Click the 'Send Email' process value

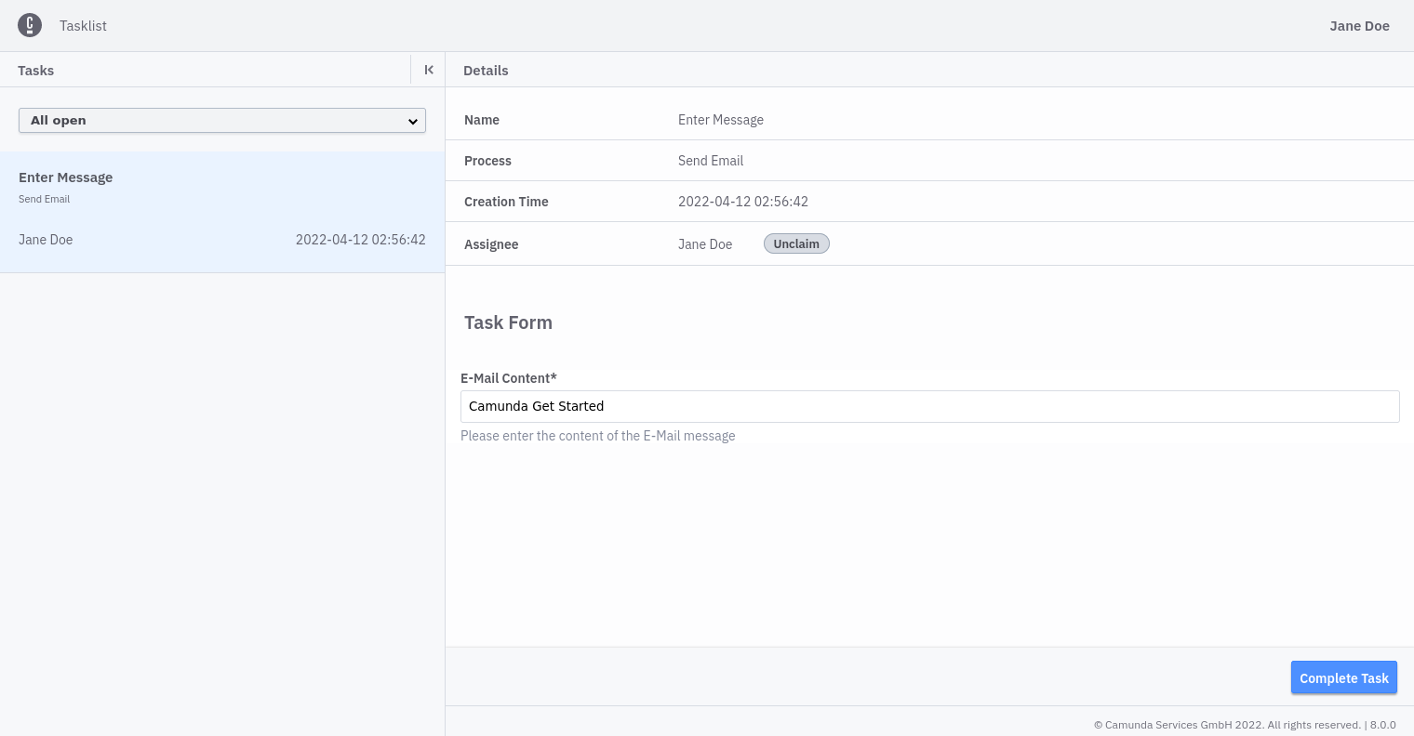(x=711, y=161)
